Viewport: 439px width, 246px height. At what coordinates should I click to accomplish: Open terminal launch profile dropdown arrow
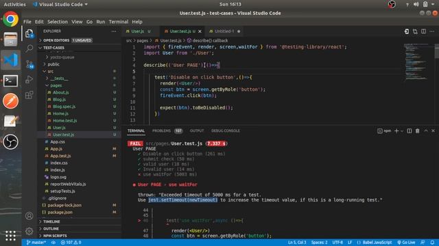(403, 131)
